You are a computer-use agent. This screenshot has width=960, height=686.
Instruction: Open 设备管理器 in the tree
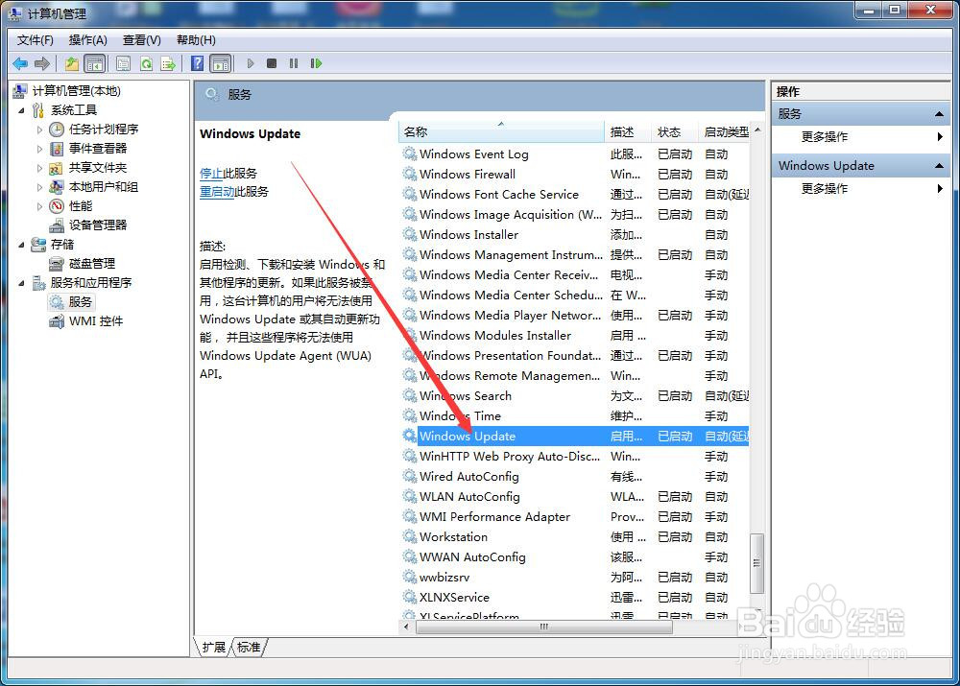[x=98, y=225]
